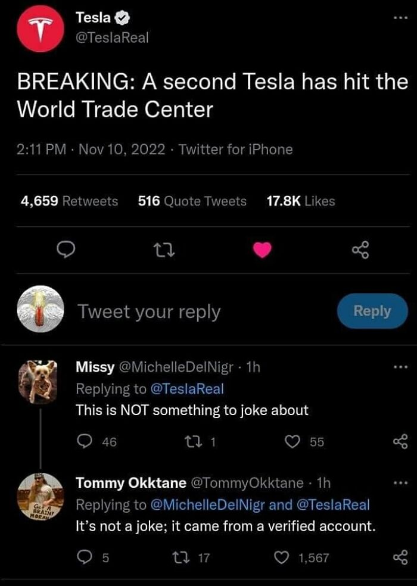This screenshot has height=586, width=417.
Task: View the 516 Quote Tweets
Action: [x=192, y=201]
